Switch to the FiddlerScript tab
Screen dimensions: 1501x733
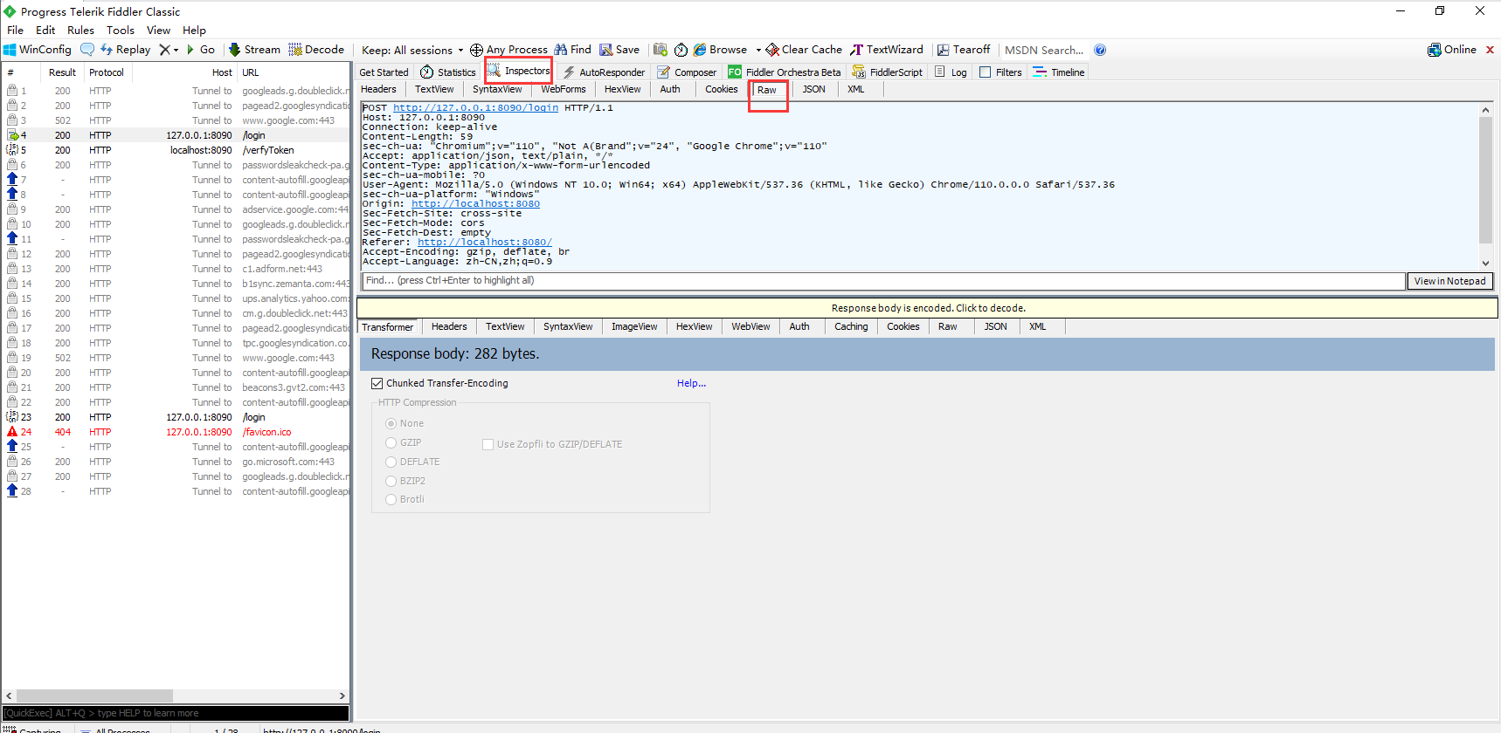[x=888, y=72]
